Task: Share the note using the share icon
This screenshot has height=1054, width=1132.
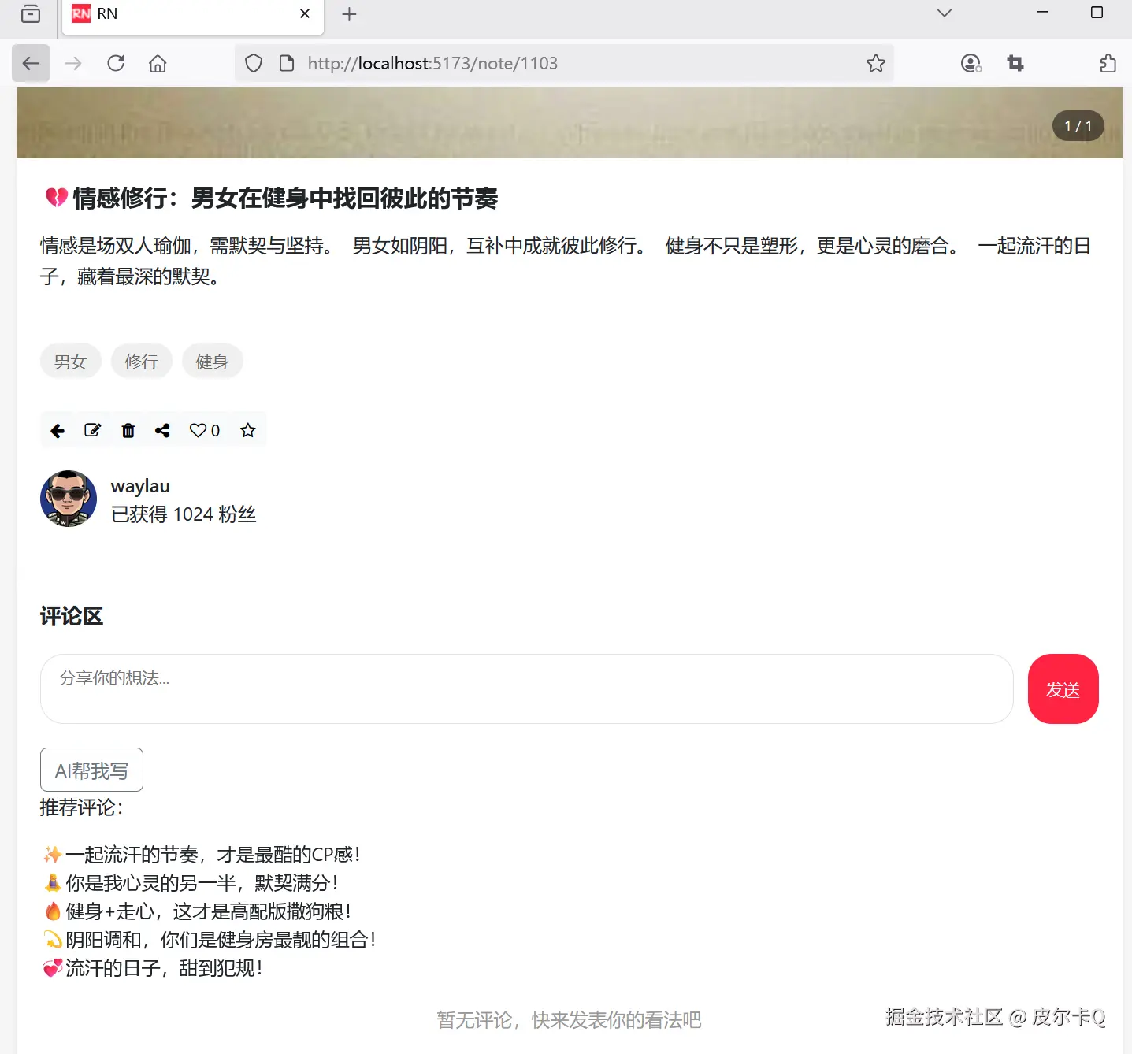Action: 162,430
